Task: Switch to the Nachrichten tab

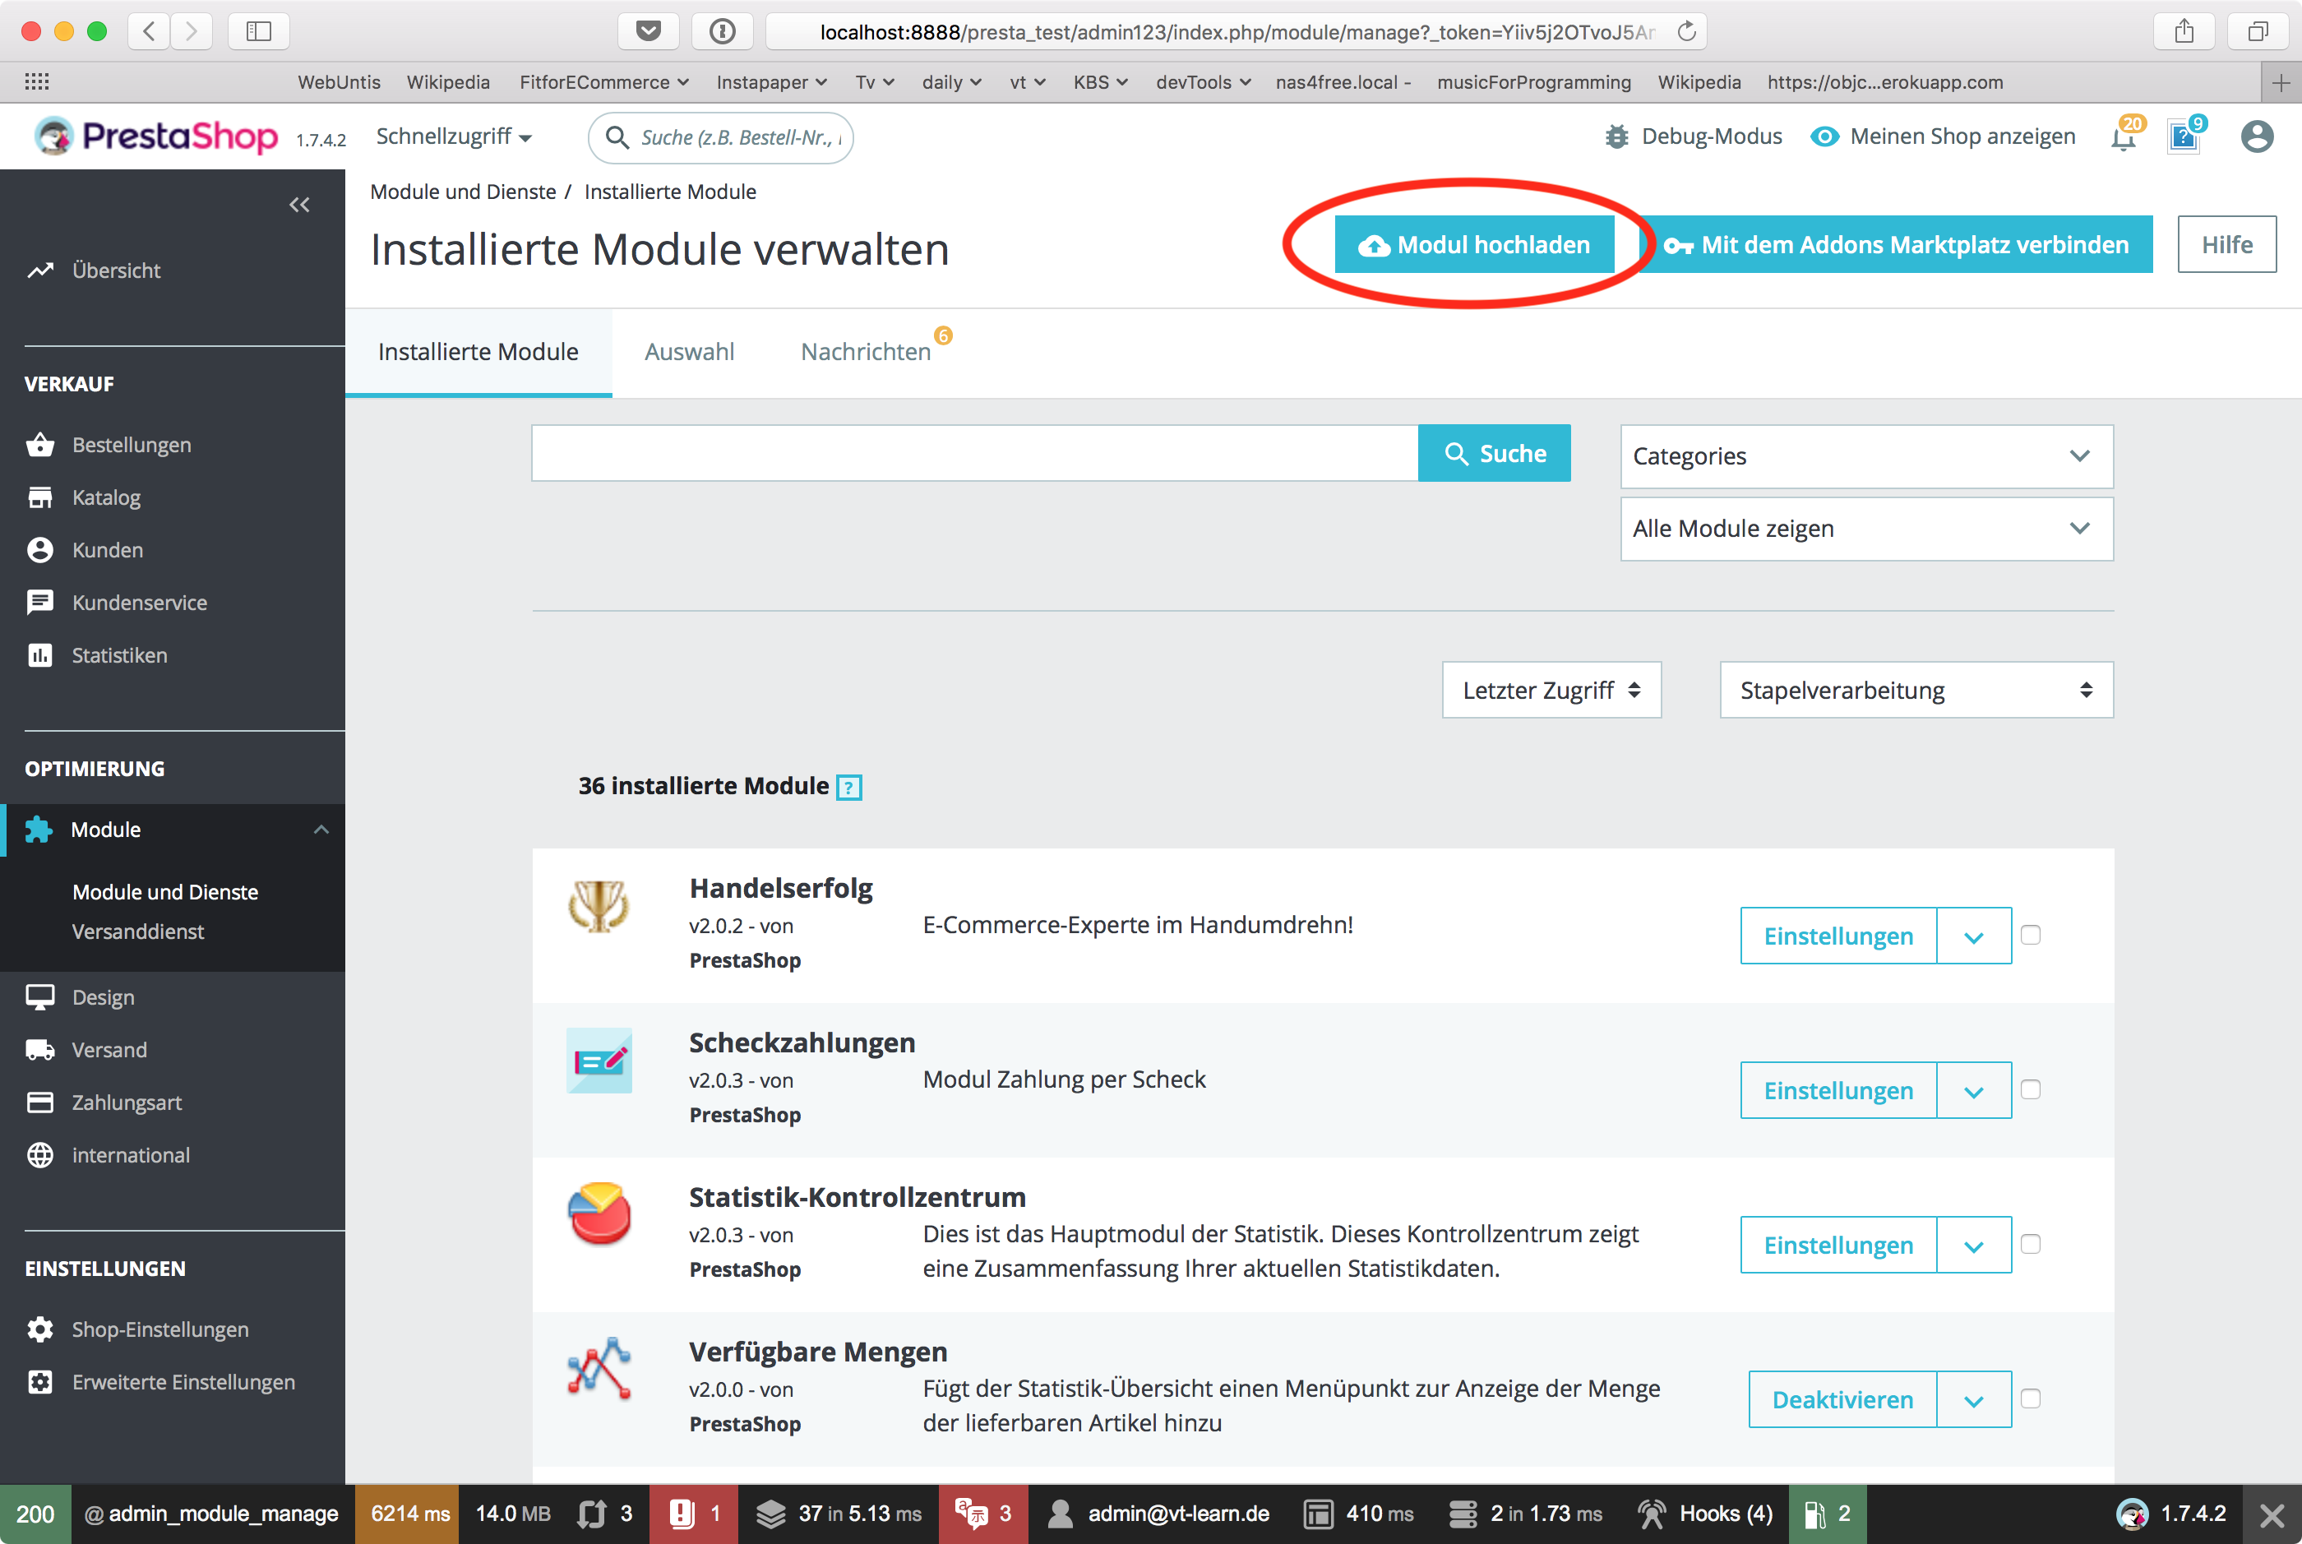Action: [865, 352]
